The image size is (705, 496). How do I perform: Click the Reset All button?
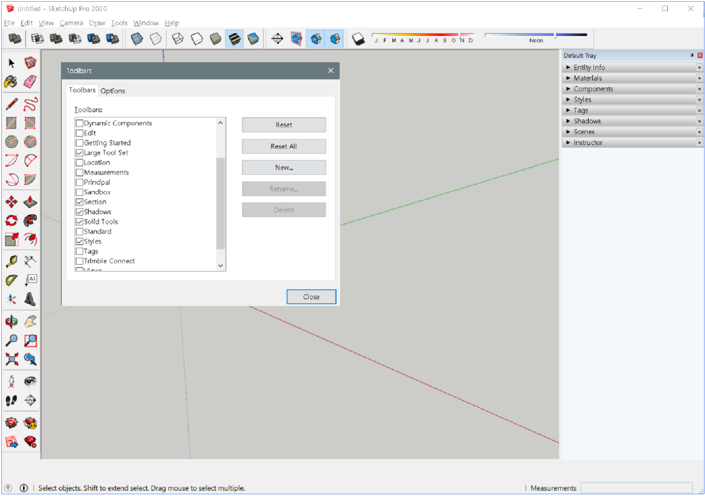click(284, 146)
